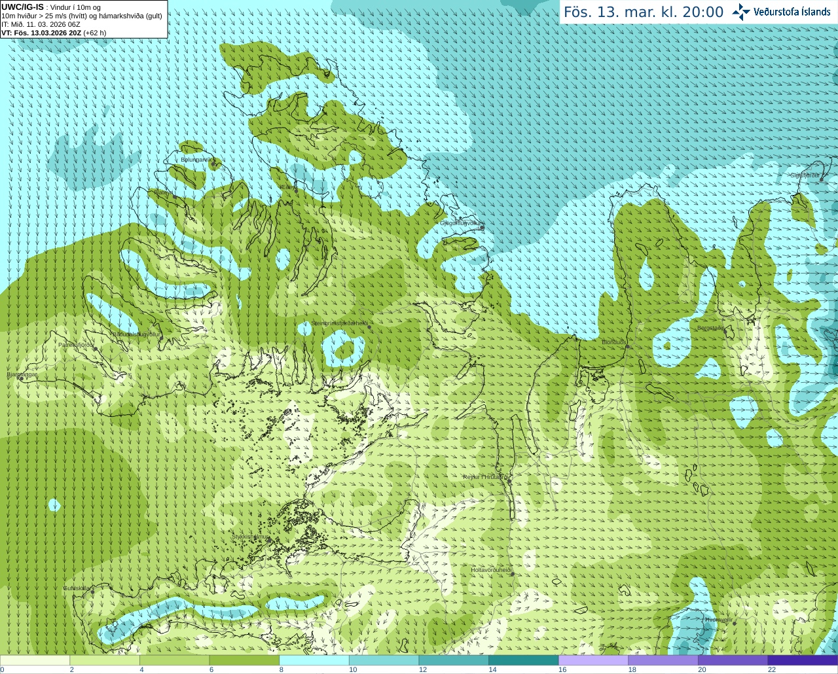Viewport: 838px width, 674px height.
Task: Select the dark indigo swatch above 22 m/s
Action: (803, 660)
